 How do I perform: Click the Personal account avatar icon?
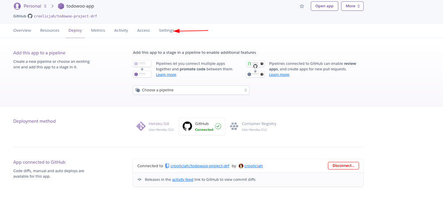17,6
